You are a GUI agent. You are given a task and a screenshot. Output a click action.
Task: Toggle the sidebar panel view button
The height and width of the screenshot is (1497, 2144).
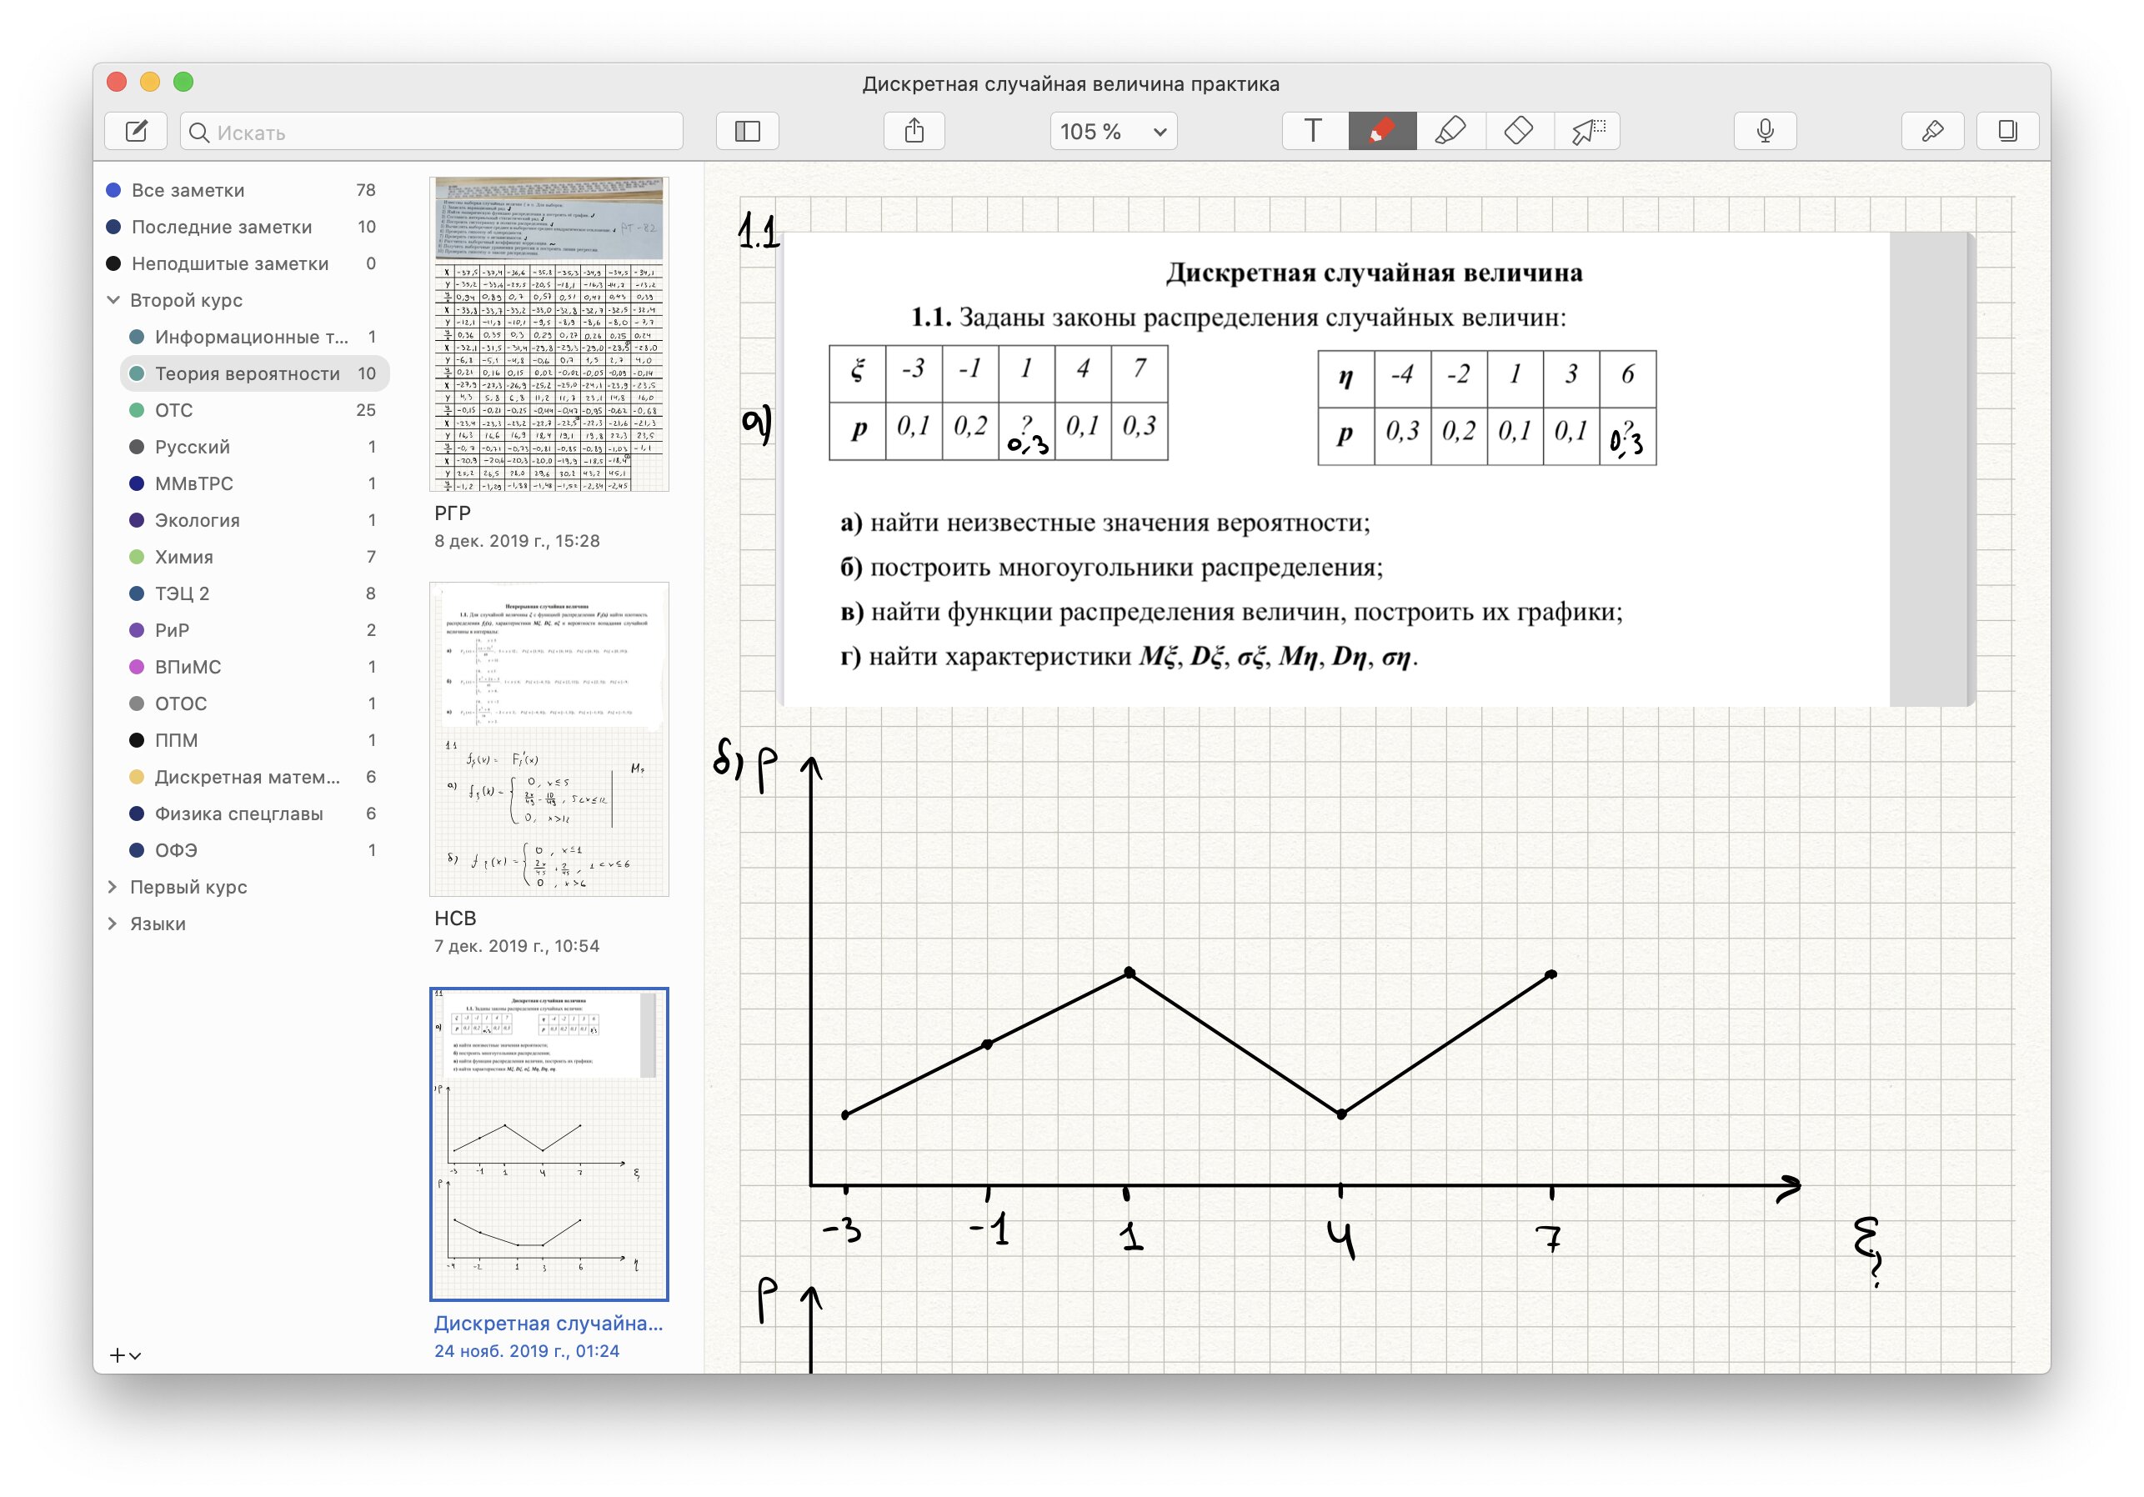[747, 131]
